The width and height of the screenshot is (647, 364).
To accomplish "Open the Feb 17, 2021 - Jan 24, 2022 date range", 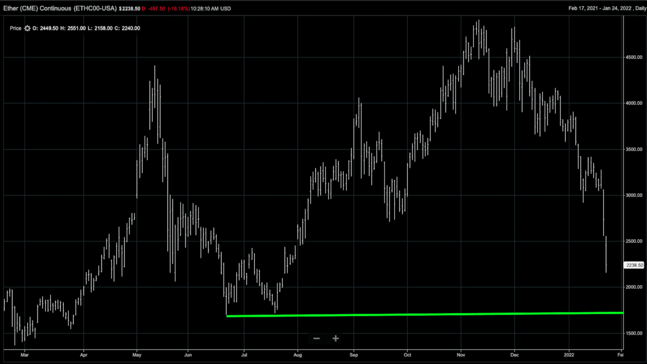I will point(594,9).
